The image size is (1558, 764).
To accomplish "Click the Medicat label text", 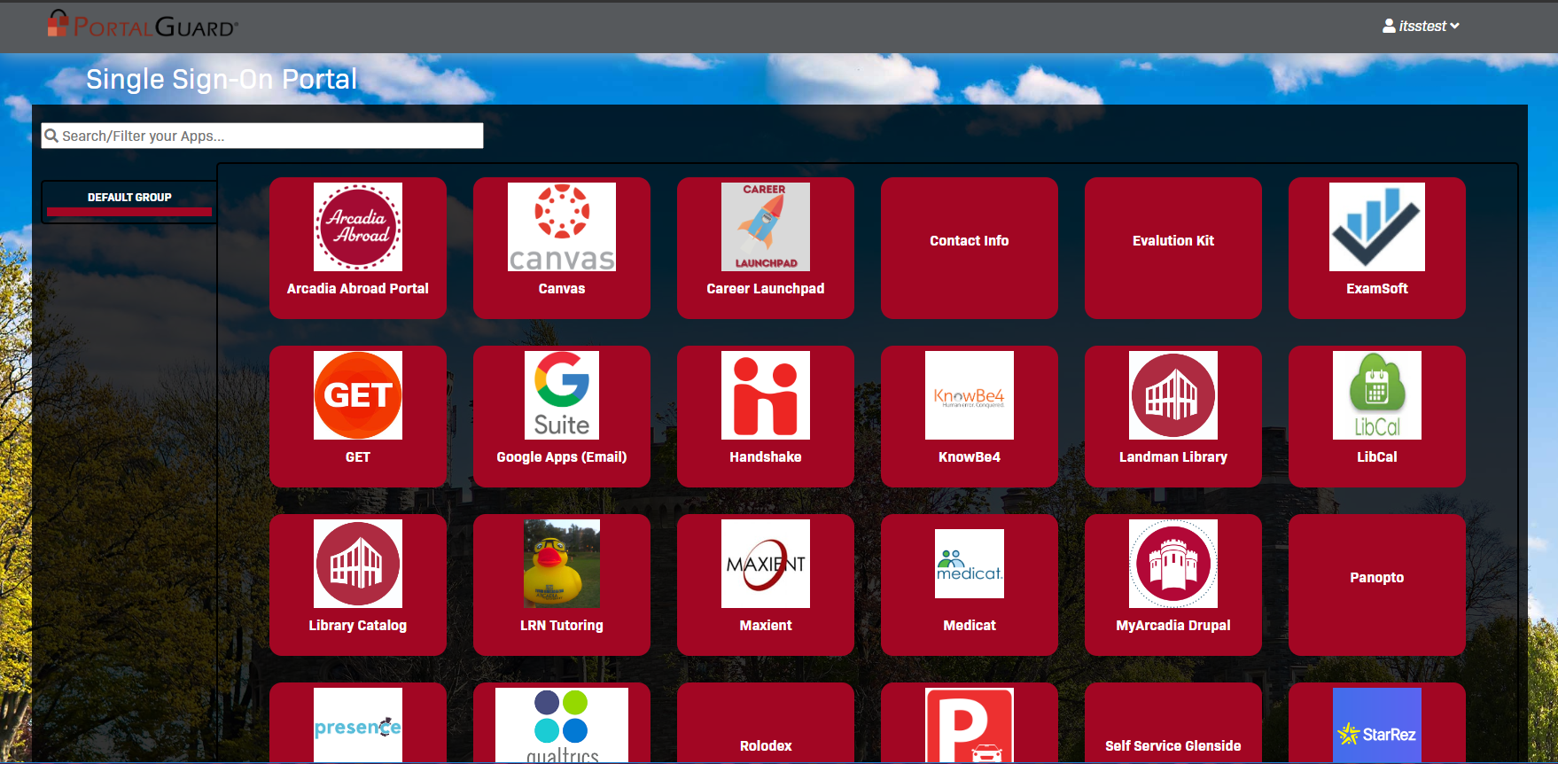I will (970, 626).
